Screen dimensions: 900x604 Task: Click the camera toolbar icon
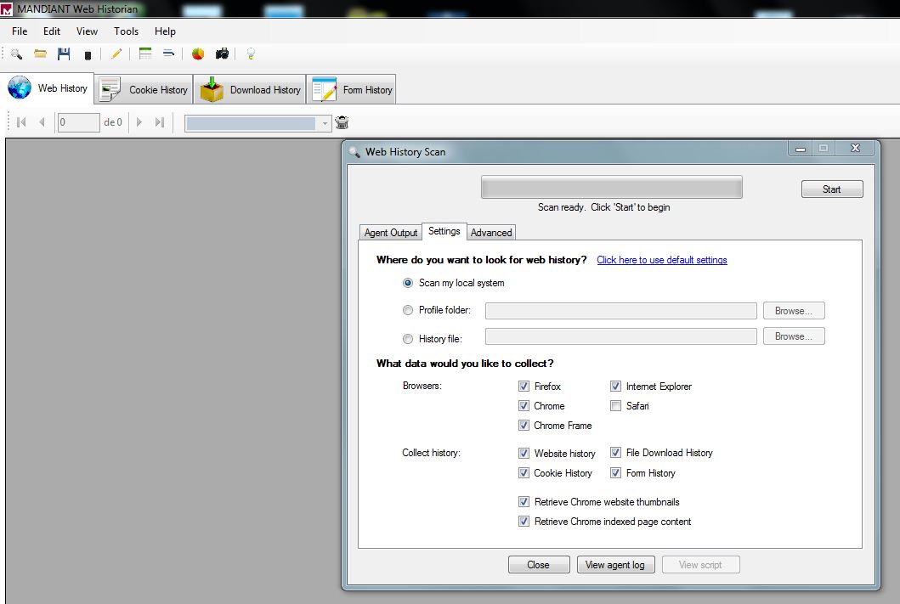(x=222, y=54)
